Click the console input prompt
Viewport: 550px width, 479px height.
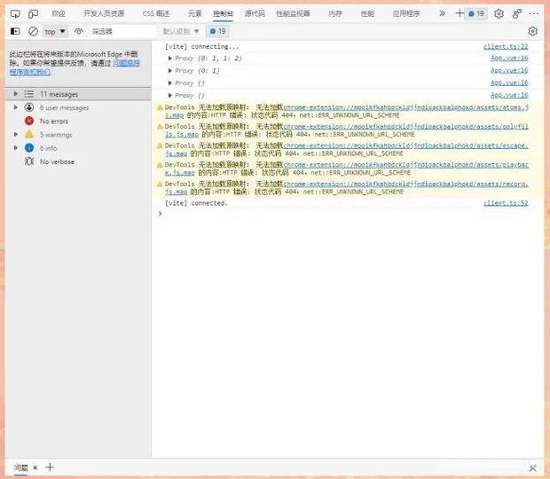click(x=347, y=214)
